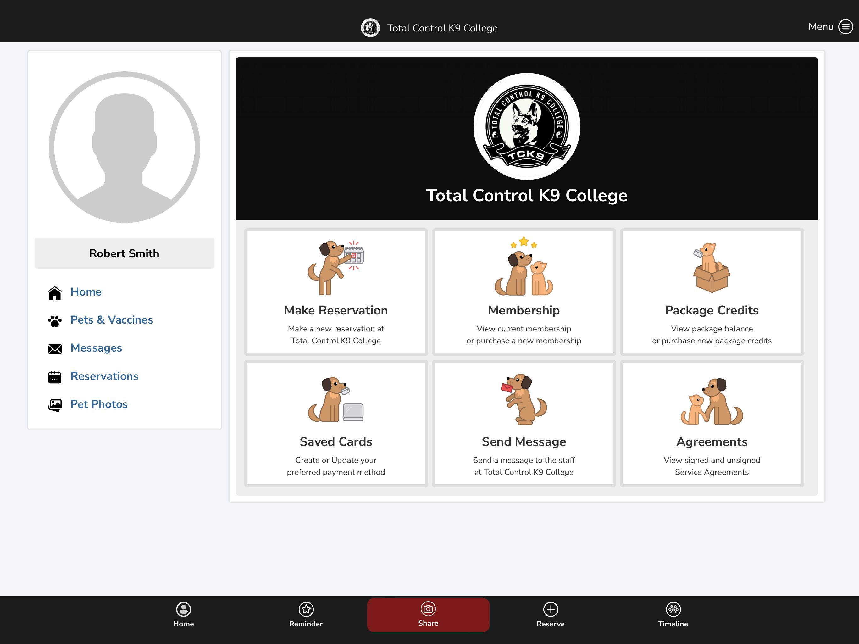Click the large TCK9 banner logo
The width and height of the screenshot is (859, 644).
click(x=527, y=126)
